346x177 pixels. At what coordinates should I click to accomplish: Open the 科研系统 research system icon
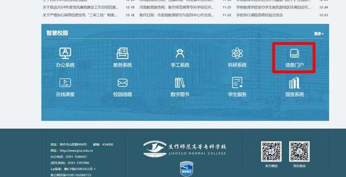point(237,57)
